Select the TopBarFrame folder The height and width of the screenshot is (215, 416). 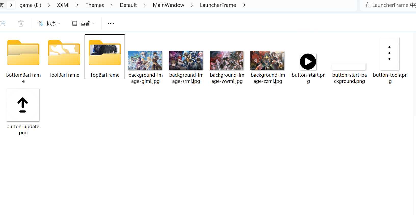coord(105,53)
